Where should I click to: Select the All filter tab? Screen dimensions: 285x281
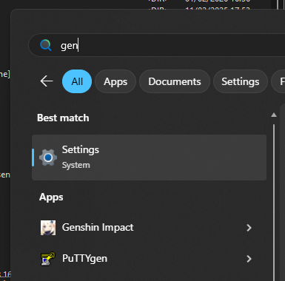pos(77,81)
